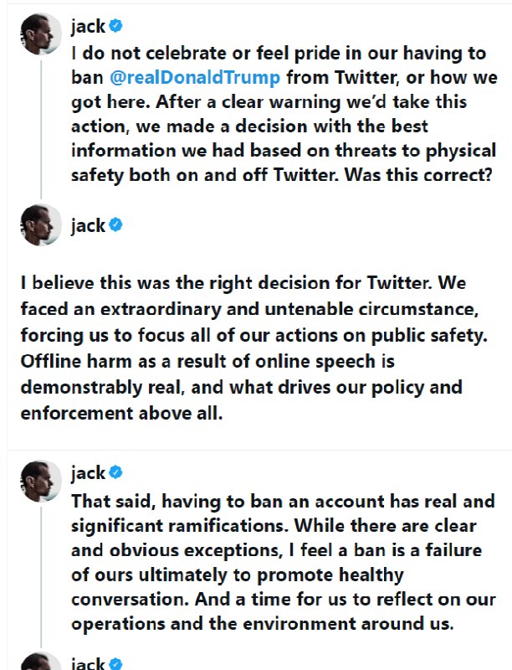The image size is (512, 670).
Task: Click the 'jack' username on the third tweet
Action: (x=88, y=473)
